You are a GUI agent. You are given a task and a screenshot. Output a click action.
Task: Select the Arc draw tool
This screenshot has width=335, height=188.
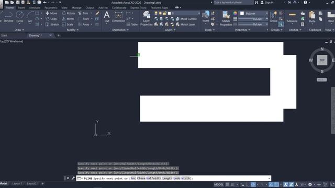coord(30,17)
